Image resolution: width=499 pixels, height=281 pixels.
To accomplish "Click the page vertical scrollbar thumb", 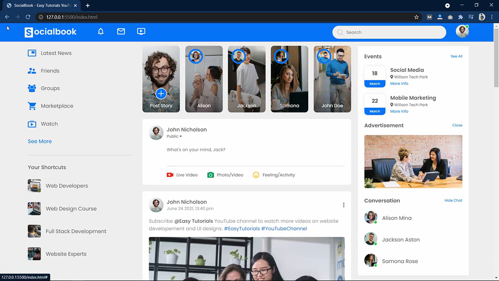I will [496, 58].
